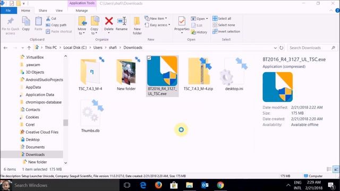Image resolution: width=340 pixels, height=191 pixels.
Task: Collapse the ribbon with the chevron
Action: tap(331, 11)
